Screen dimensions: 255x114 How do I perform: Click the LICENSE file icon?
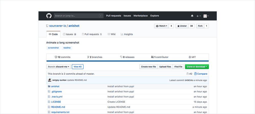(x=49, y=102)
